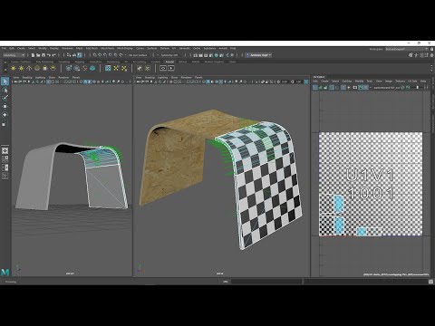Click the Redo arrow icon

(x=53, y=55)
